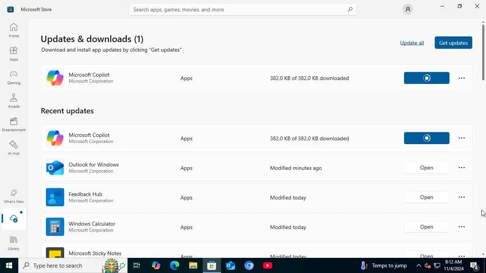Click top Microsoft Copilot app icon
The height and width of the screenshot is (273, 486).
coord(55,78)
